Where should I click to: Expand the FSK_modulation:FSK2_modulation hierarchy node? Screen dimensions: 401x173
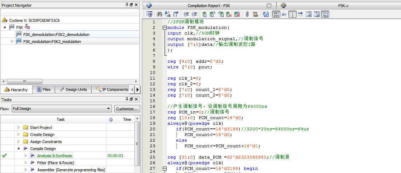point(12,42)
